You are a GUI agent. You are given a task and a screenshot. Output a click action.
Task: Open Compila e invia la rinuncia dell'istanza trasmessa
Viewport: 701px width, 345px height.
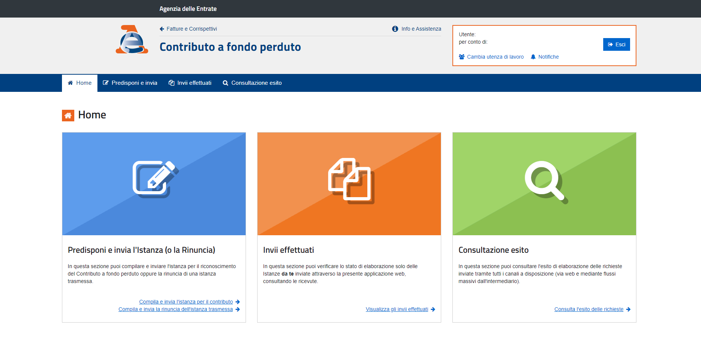175,309
